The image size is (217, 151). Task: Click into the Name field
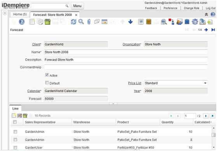126,52
